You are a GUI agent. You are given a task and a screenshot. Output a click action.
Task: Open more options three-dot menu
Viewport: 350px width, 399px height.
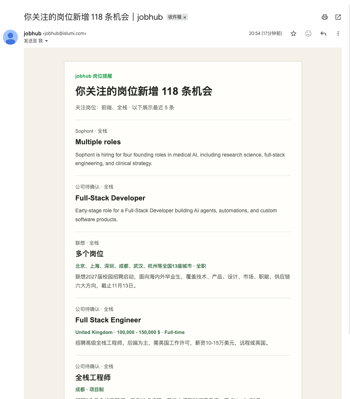tap(338, 33)
